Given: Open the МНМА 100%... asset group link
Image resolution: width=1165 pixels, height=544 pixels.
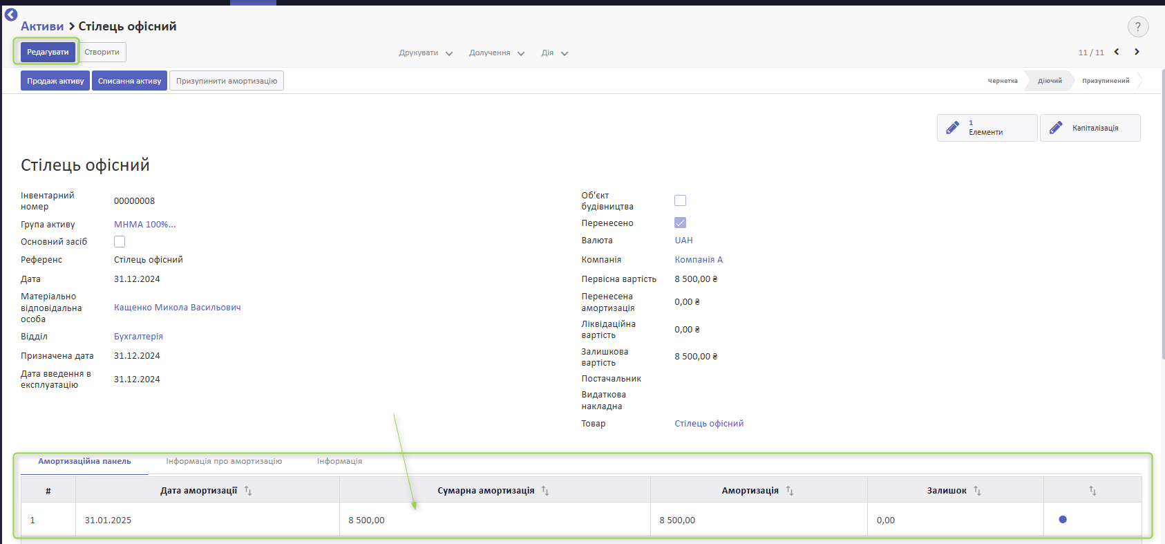Looking at the screenshot, I should tap(145, 224).
